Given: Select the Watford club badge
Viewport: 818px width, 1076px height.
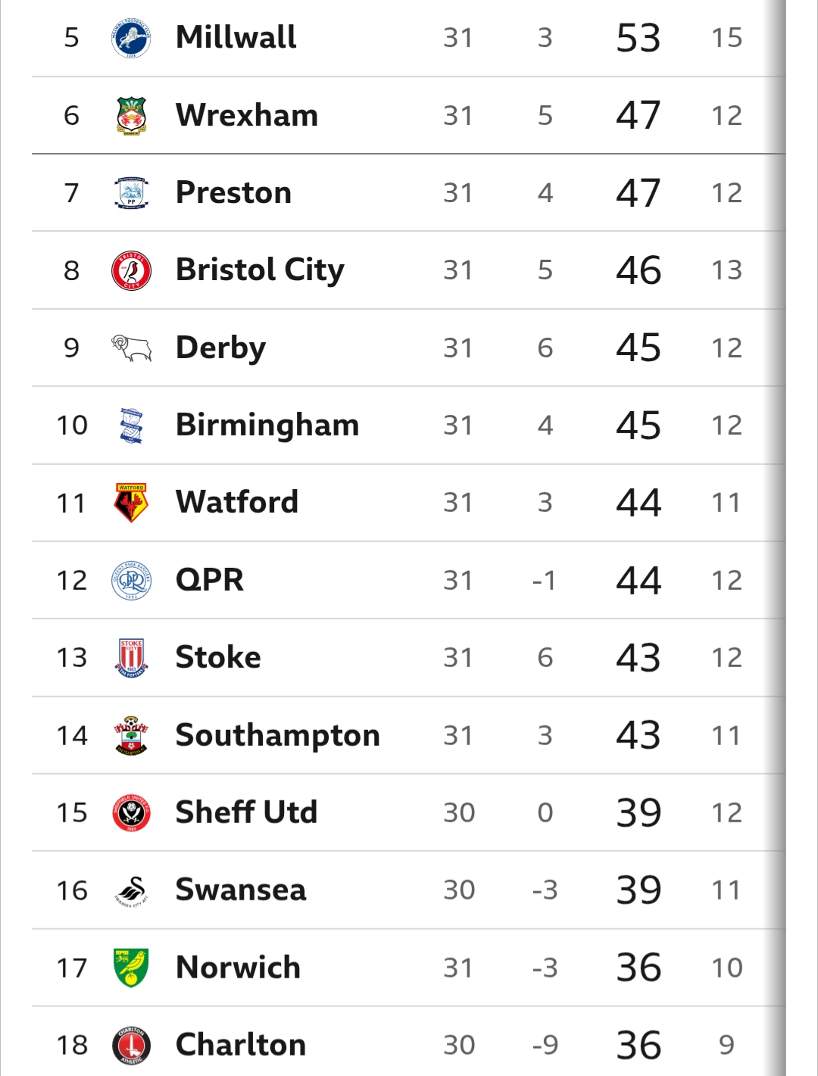Looking at the screenshot, I should (131, 503).
